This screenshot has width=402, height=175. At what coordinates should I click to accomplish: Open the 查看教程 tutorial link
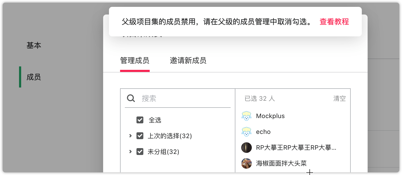(x=334, y=22)
